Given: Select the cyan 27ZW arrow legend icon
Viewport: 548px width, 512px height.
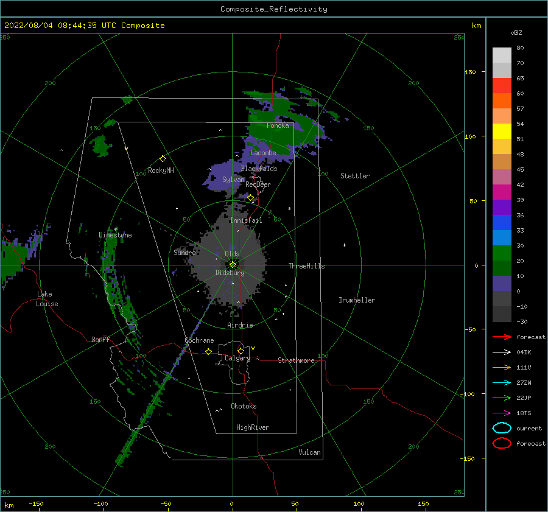Looking at the screenshot, I should tap(502, 383).
